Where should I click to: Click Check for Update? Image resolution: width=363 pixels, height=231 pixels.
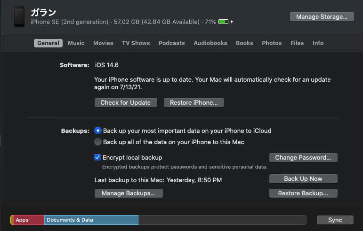click(x=126, y=103)
